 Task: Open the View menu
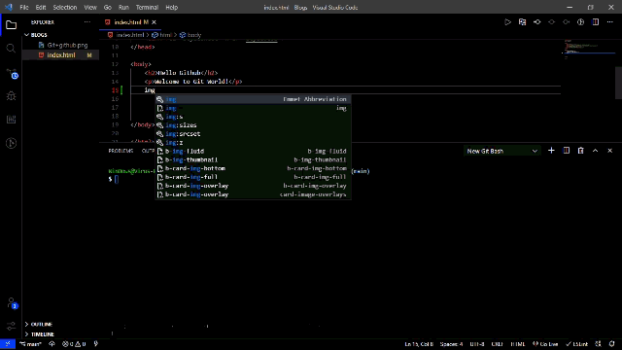pos(90,7)
